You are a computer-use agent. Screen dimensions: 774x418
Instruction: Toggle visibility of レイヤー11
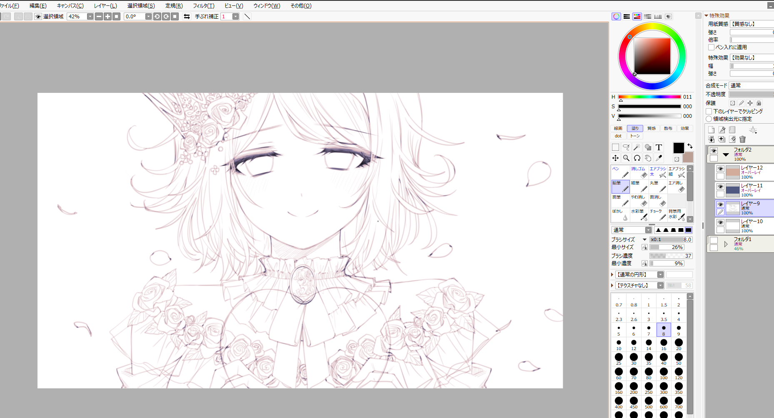pos(720,187)
